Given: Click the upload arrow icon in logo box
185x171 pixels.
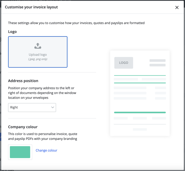Looking at the screenshot, I should click(x=38, y=46).
